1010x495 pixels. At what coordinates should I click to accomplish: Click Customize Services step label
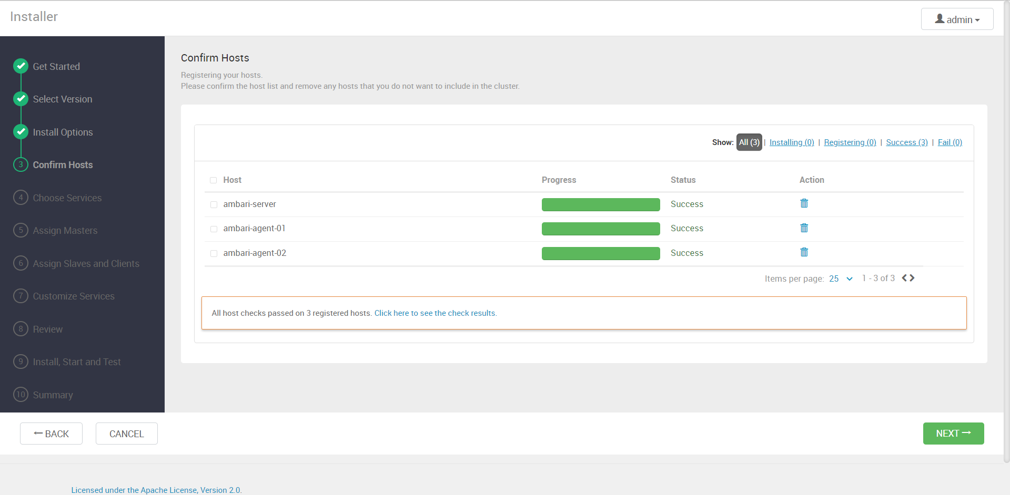[x=74, y=296]
